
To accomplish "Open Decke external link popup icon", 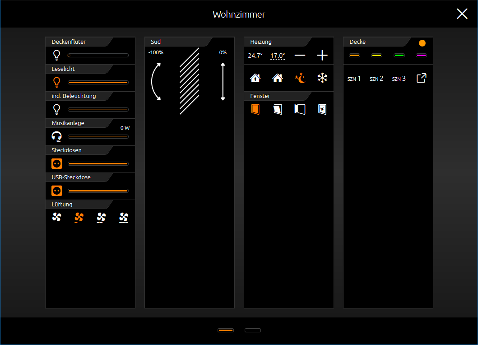I will click(x=421, y=78).
